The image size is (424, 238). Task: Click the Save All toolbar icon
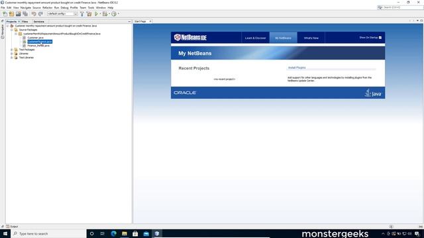coord(25,14)
